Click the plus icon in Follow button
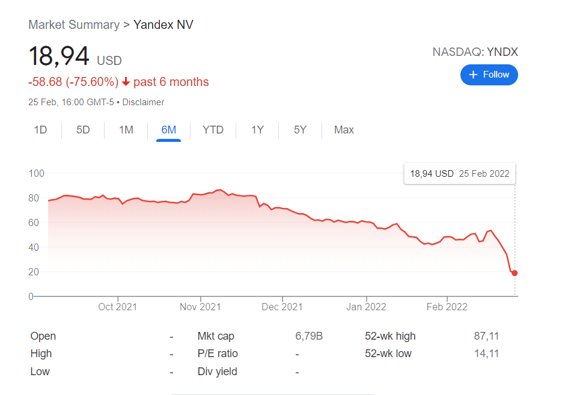This screenshot has height=395, width=571. coord(473,75)
